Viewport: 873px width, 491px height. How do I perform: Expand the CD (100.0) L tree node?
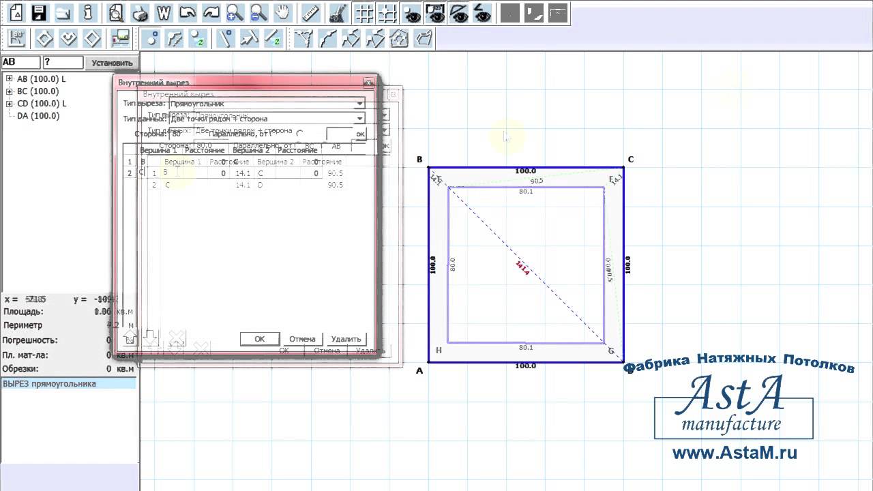coord(10,104)
